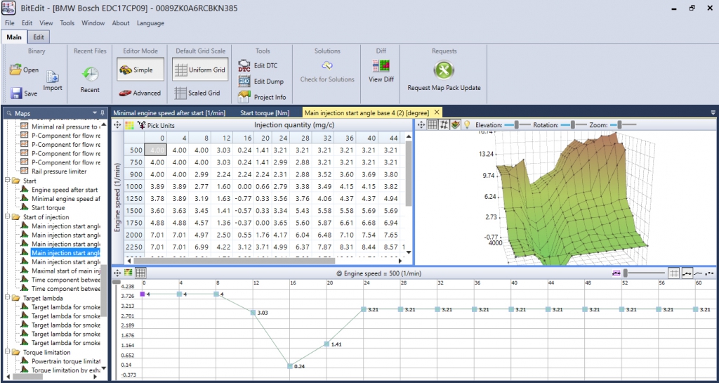
Task: Select smooth line graph style
Action: point(699,273)
